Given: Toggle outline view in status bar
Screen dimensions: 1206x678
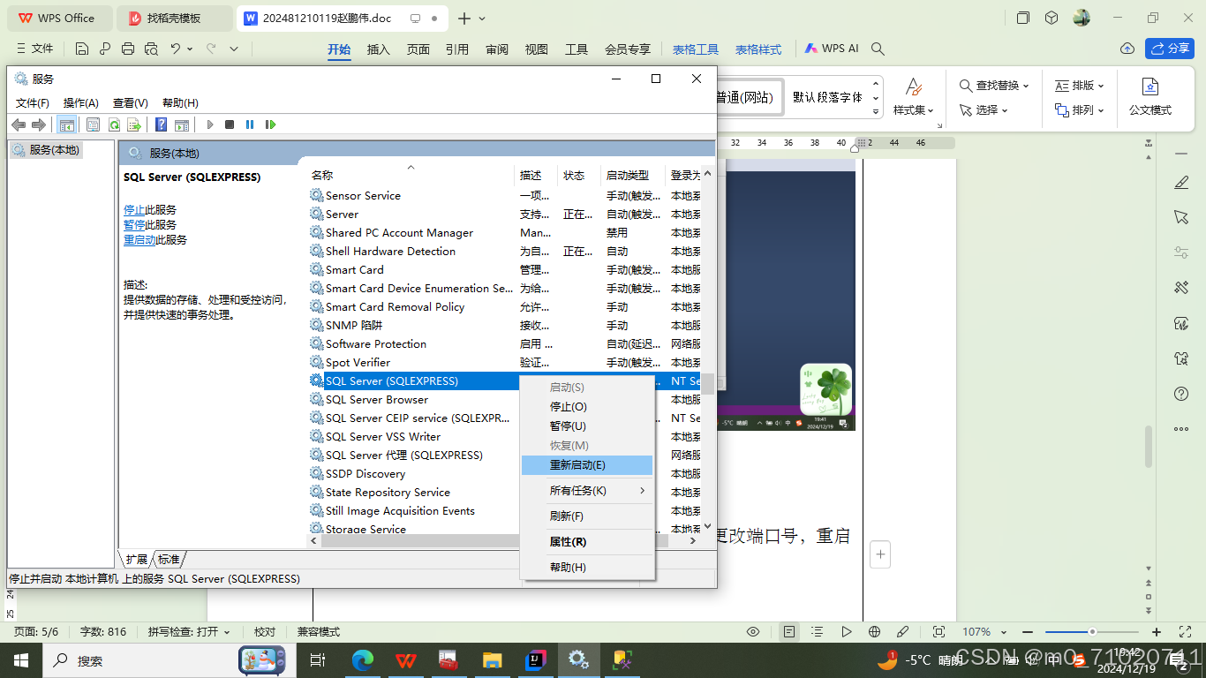Looking at the screenshot, I should 818,632.
